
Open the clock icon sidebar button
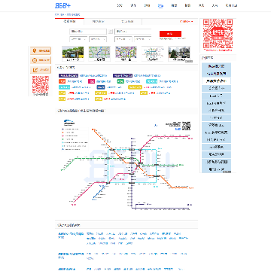[41, 60]
